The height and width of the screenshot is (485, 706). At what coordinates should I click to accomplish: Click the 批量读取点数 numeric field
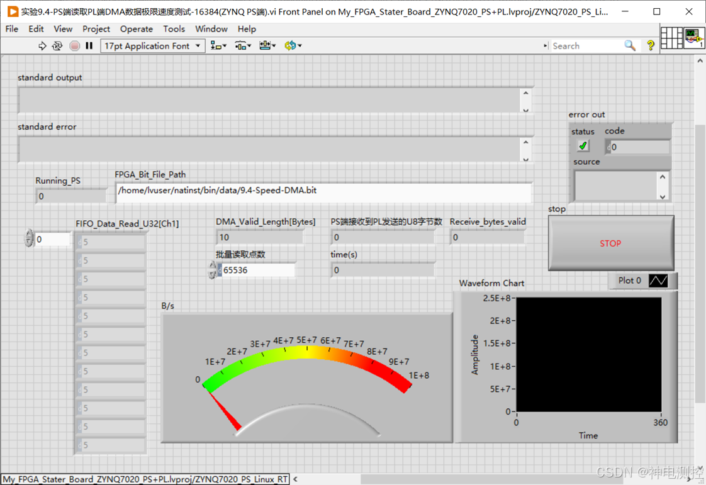pos(257,270)
